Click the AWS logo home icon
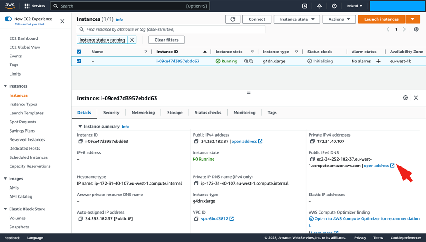 pyautogui.click(x=10, y=6)
